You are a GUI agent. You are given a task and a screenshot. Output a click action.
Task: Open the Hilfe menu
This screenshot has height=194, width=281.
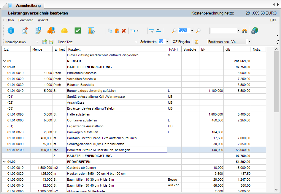pos(273,20)
